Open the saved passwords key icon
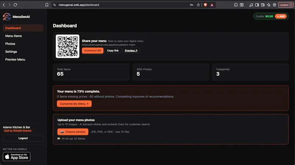This screenshot has height=165, width=295. (x=191, y=5)
